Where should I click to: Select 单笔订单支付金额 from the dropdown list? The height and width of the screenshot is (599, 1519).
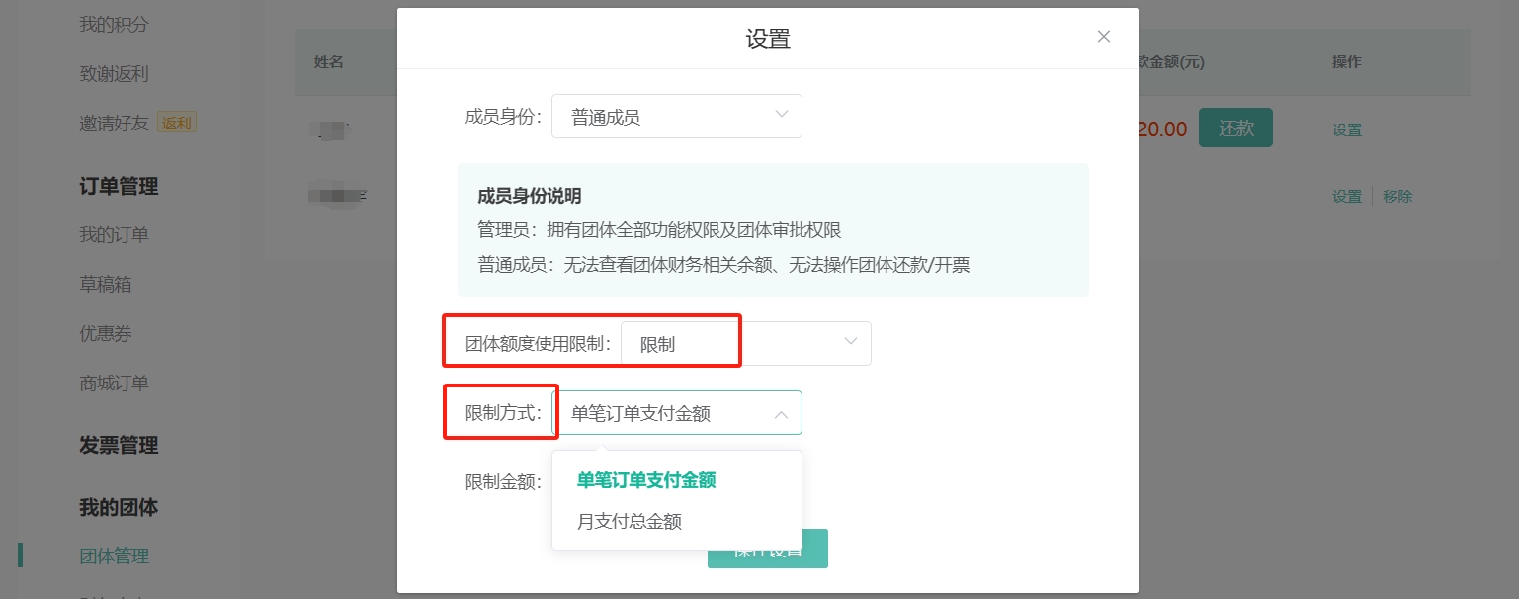pos(645,480)
